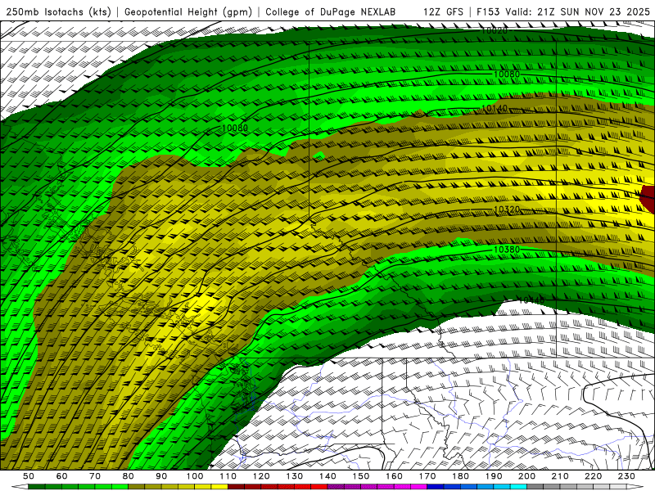Click the '90' color bar scale label
Image resolution: width=655 pixels, height=491 pixels.
pyautogui.click(x=161, y=476)
